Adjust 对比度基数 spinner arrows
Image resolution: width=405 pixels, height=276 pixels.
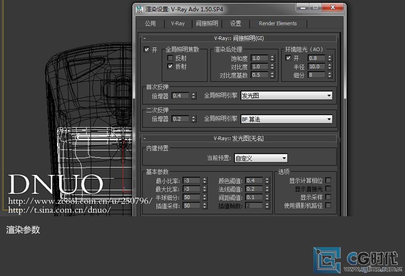[272, 75]
